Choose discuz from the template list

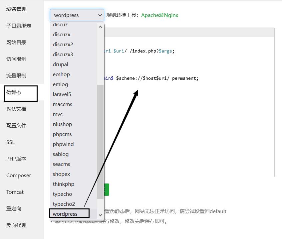coord(74,25)
